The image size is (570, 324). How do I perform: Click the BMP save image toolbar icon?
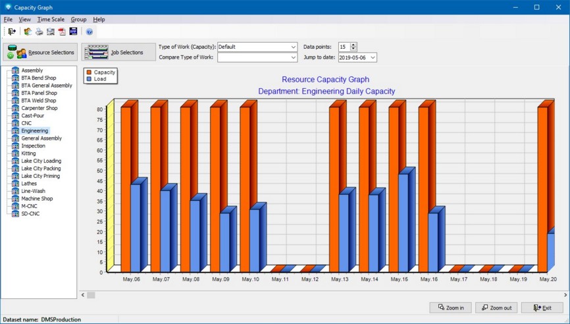pyautogui.click(x=73, y=32)
